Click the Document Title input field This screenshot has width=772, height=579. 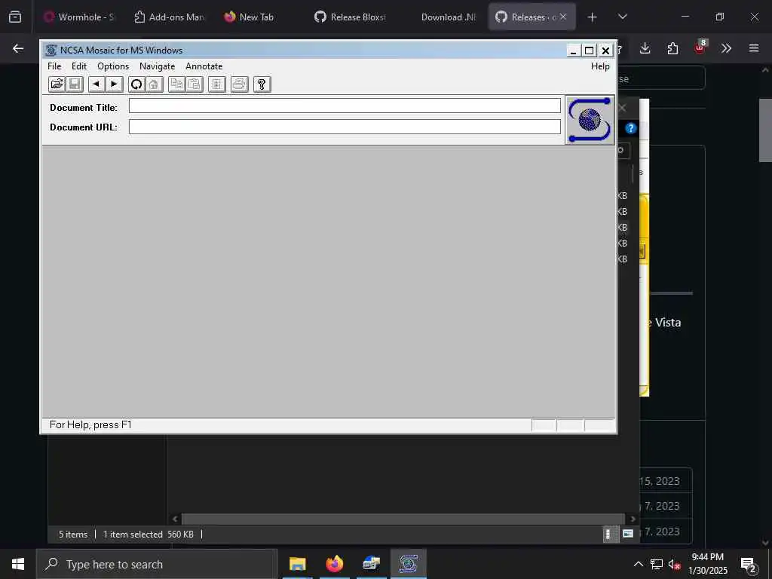tap(345, 106)
